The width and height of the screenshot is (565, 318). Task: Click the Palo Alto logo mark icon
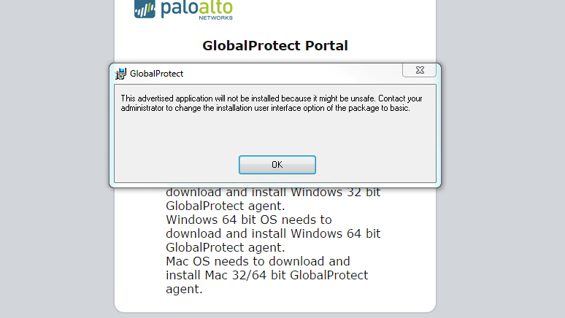click(145, 9)
